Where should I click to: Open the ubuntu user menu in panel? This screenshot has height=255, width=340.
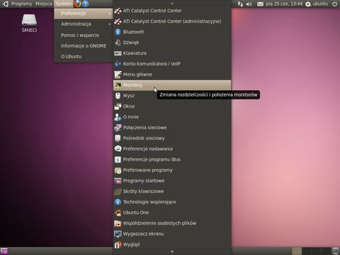pyautogui.click(x=317, y=4)
